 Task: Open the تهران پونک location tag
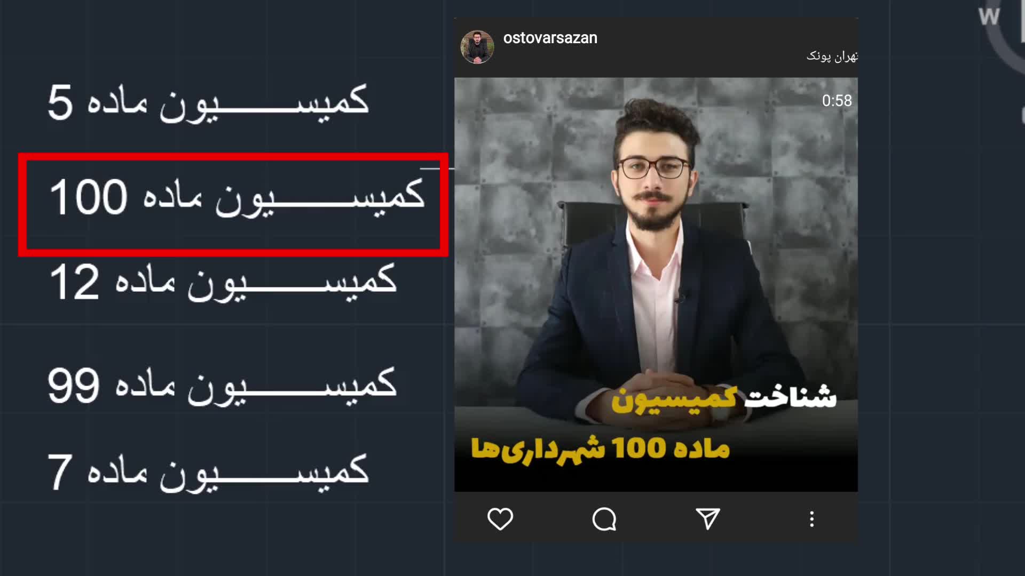coord(832,56)
